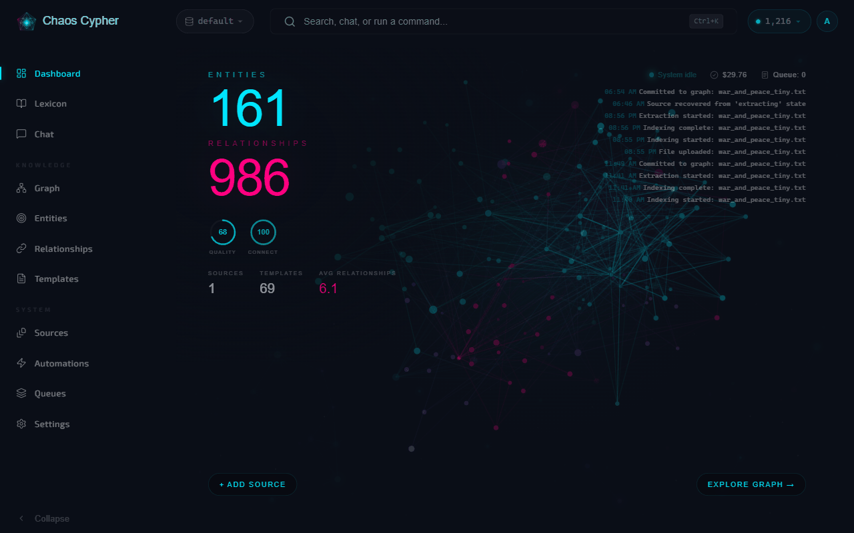Click the File uploaded log entry
This screenshot has height=533, width=854.
[715, 152]
